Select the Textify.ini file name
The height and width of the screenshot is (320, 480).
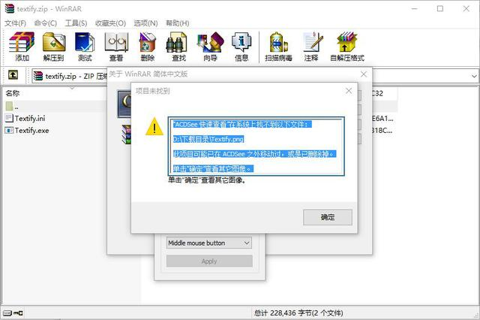[x=30, y=119]
